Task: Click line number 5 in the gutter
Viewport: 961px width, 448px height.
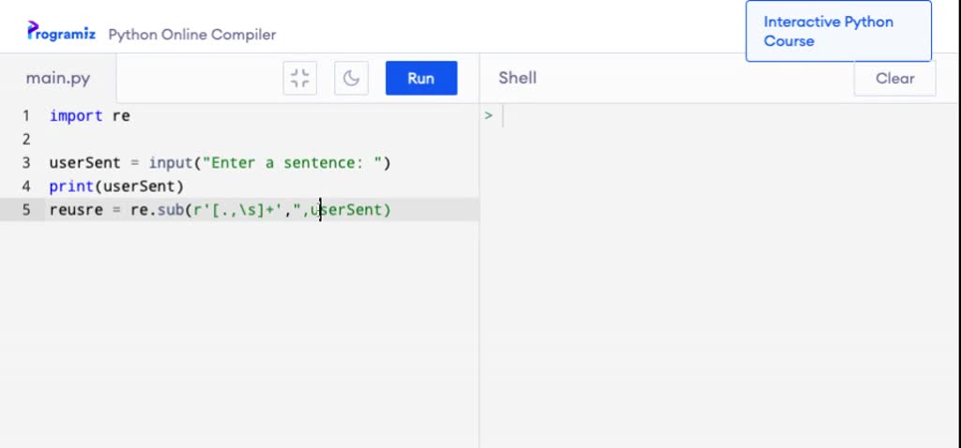Action: 25,210
